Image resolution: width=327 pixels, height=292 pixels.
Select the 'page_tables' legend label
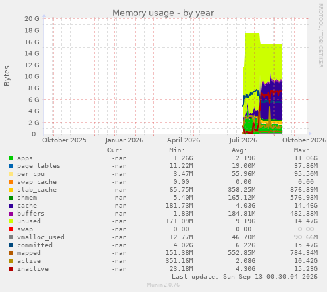click(39, 166)
